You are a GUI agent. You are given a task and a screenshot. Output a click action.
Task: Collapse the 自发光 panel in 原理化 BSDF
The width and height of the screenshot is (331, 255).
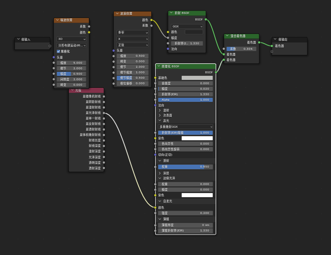tap(160, 201)
